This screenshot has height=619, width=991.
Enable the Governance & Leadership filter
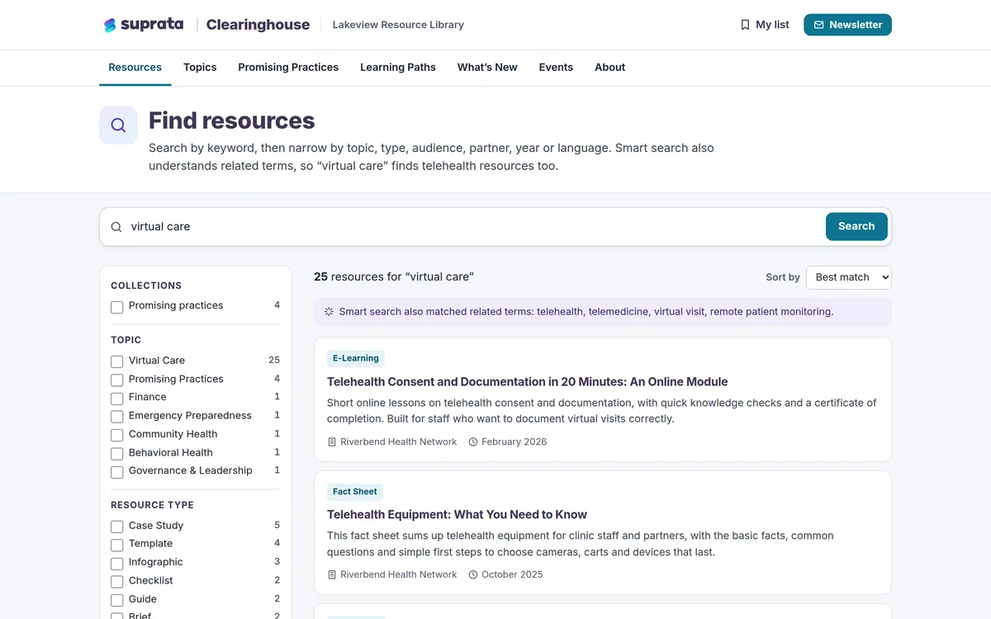(x=117, y=472)
